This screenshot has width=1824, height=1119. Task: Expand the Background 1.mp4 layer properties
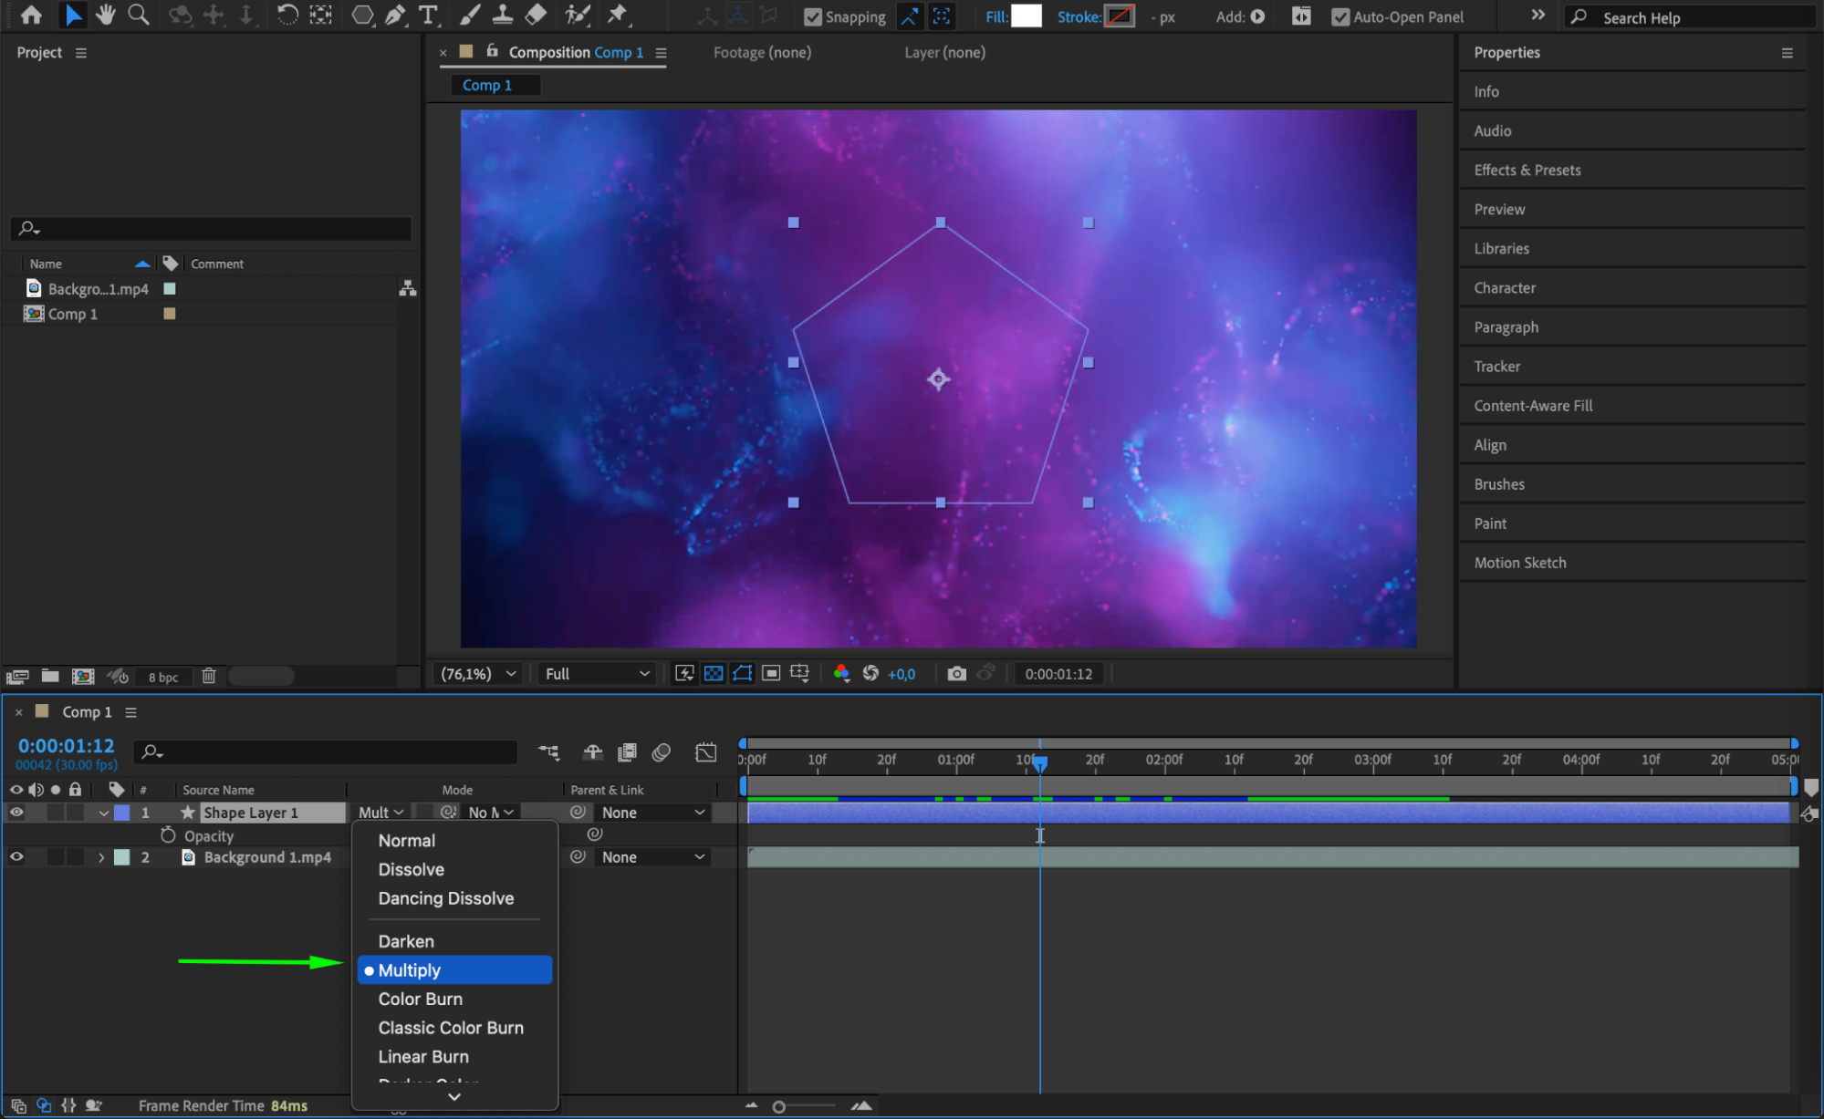(101, 857)
